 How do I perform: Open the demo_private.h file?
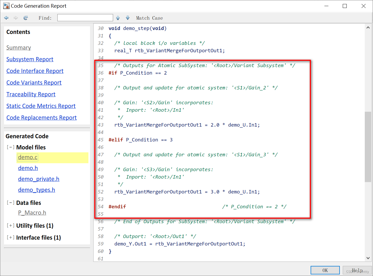pos(38,179)
